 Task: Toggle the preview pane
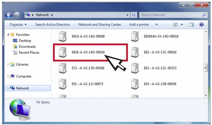[x=191, y=25]
